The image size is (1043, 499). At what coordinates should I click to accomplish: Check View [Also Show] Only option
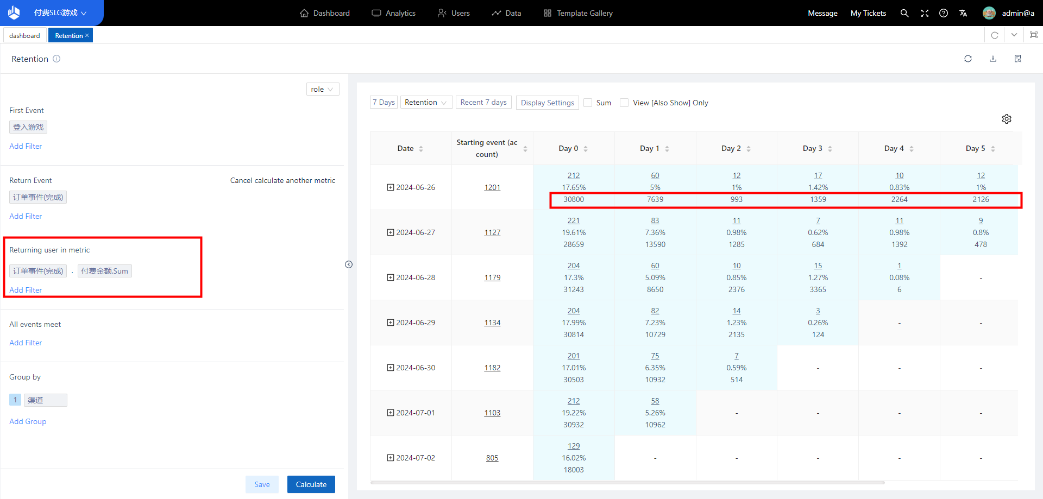coord(624,103)
